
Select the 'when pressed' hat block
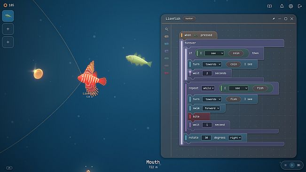(198, 35)
